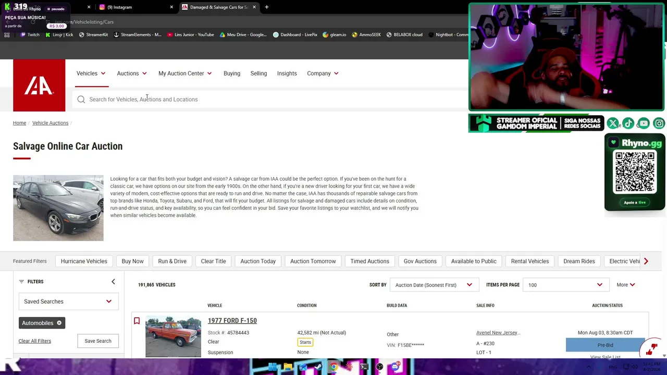667x375 pixels.
Task: Expand the Company menu
Action: (323, 73)
